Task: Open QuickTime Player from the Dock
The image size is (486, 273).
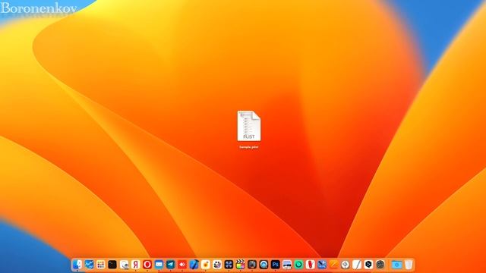Action: 264,265
